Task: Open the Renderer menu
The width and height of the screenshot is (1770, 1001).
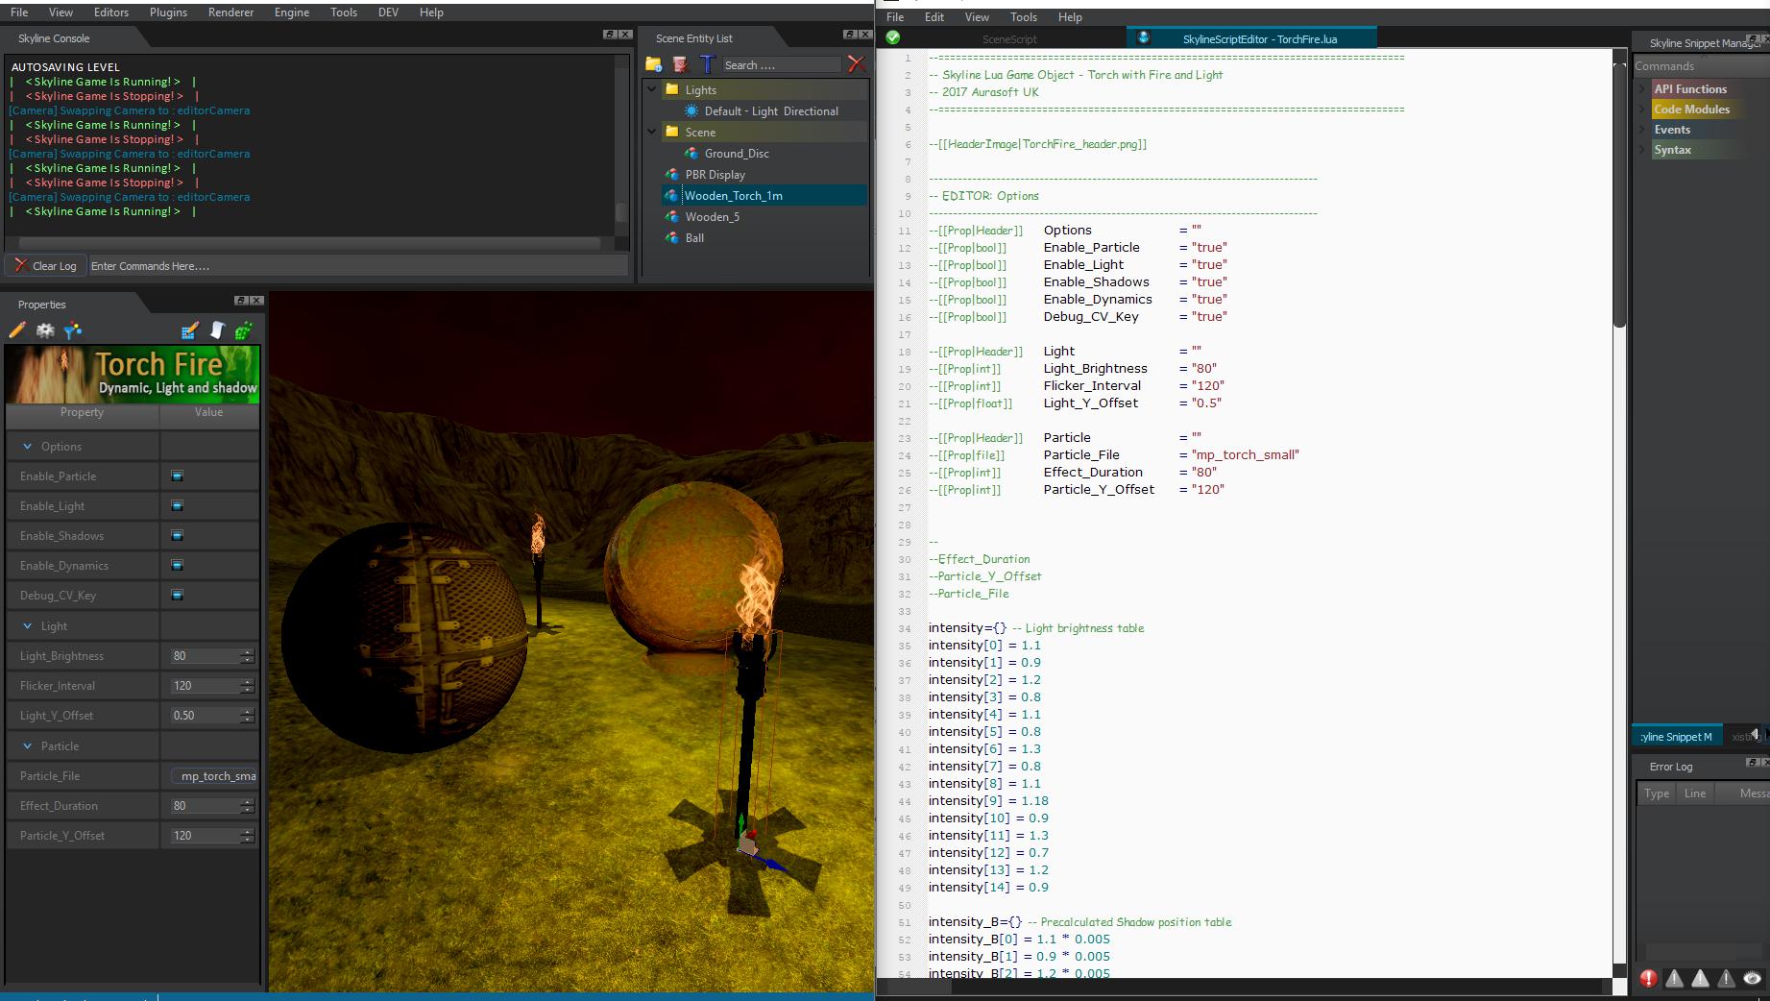Action: pos(230,12)
